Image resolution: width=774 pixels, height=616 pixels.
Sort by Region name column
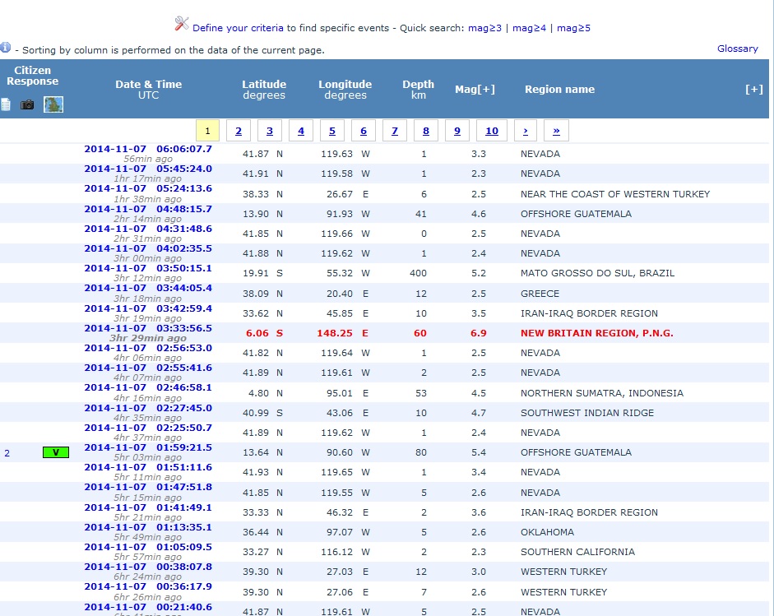point(560,90)
